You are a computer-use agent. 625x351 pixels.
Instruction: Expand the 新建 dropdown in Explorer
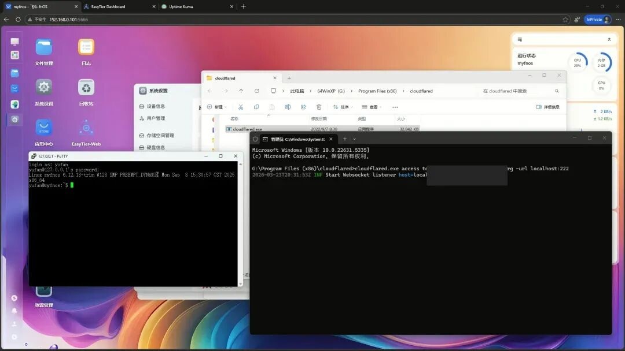pos(217,107)
